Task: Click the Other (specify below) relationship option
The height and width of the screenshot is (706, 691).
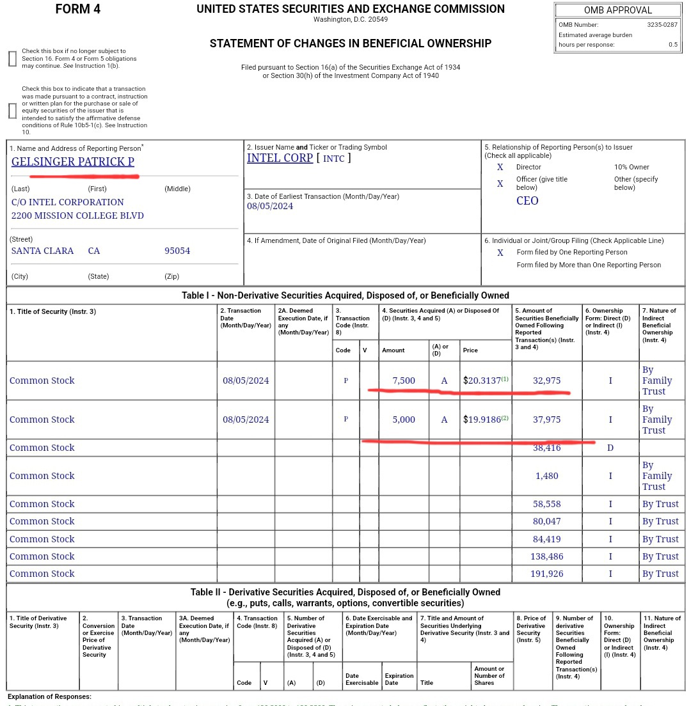Action: coord(636,184)
